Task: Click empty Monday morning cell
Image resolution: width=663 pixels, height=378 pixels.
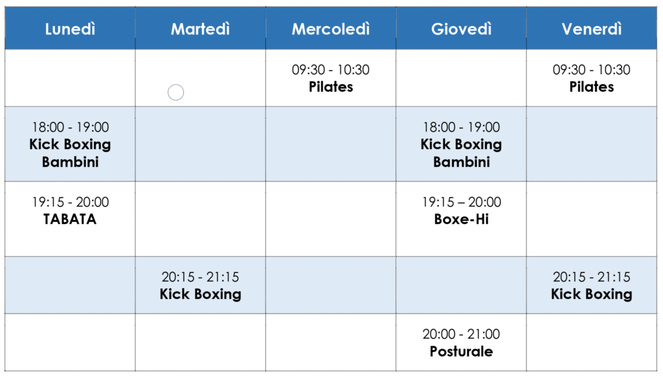Action: (70, 78)
